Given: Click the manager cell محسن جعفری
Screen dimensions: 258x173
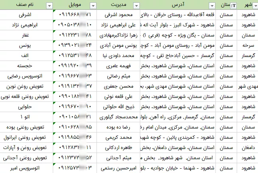Looking at the screenshot, I should tap(118, 86).
